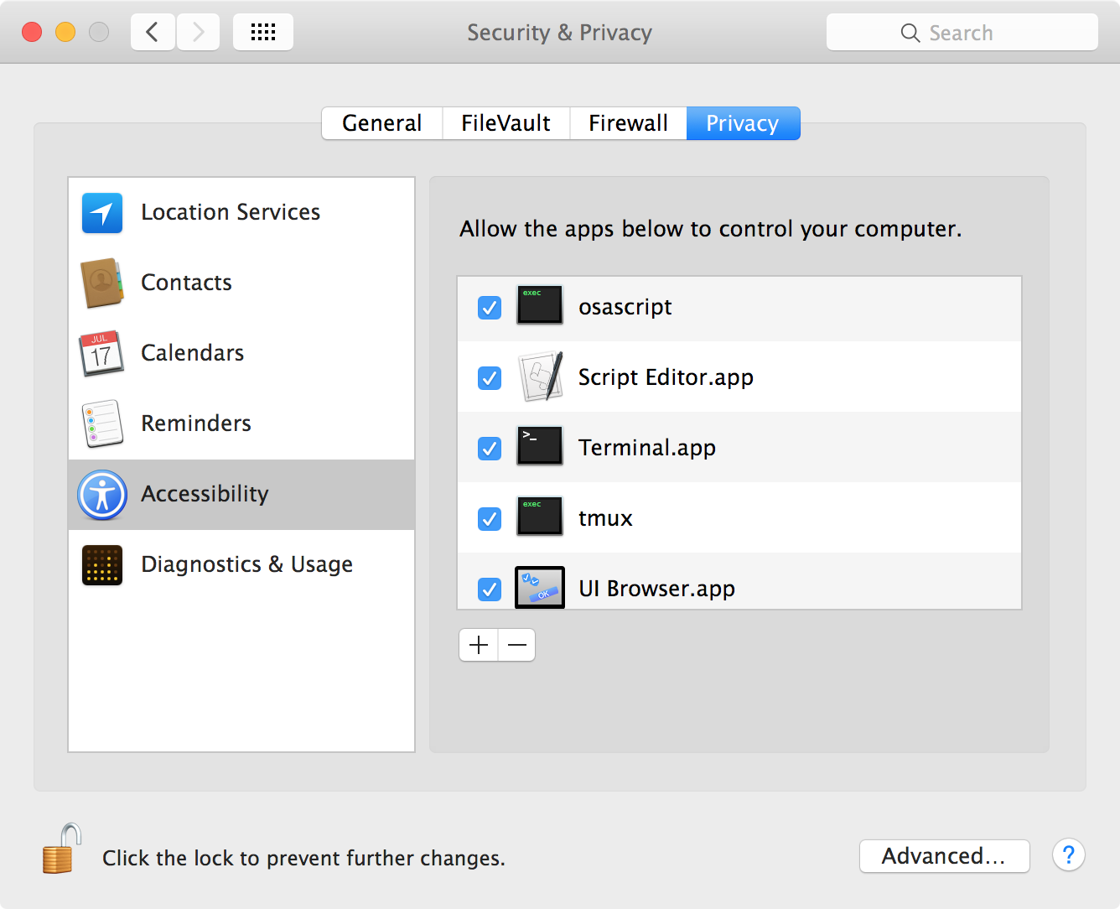Click the Reminders list icon

(102, 423)
